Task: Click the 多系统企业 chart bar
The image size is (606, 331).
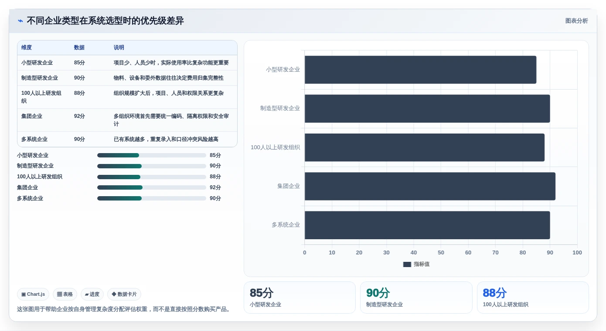Action: [x=427, y=225]
